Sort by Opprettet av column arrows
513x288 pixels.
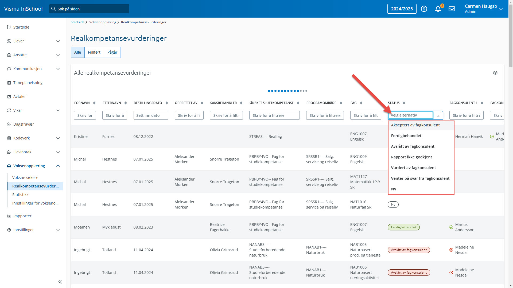coord(202,103)
